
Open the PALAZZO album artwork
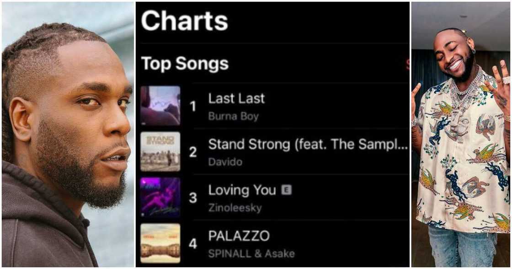160,243
